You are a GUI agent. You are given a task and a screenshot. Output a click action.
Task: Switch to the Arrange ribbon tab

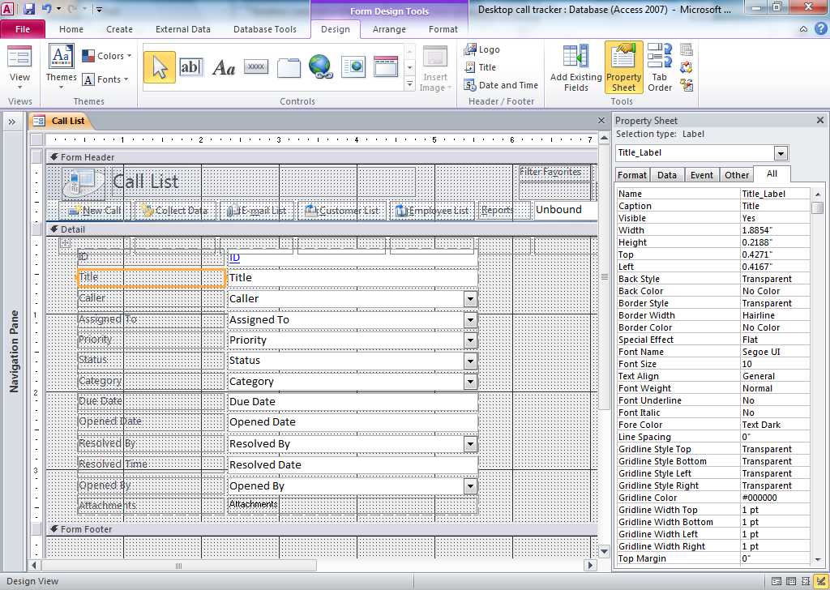click(x=389, y=29)
